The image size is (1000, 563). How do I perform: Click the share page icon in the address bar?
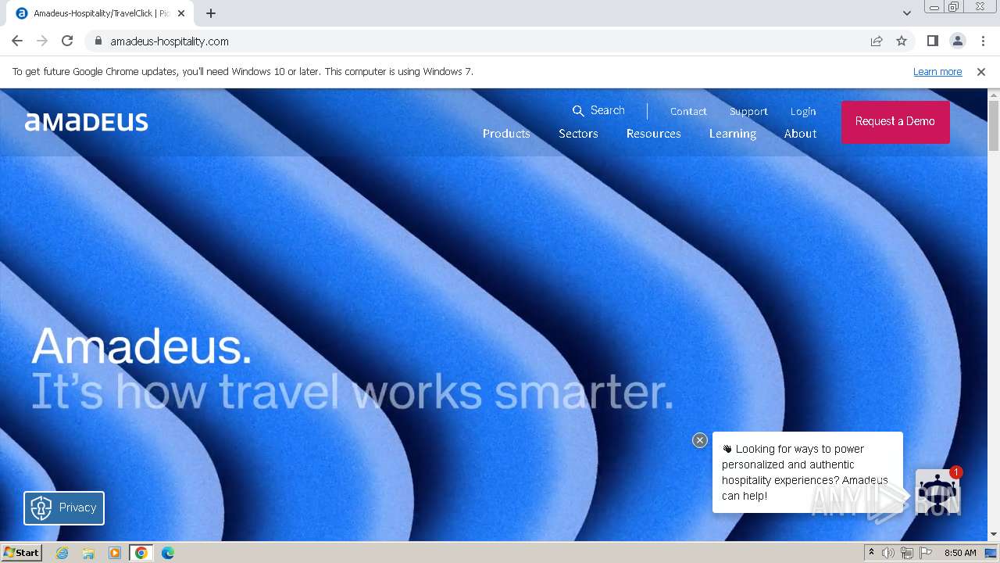pos(877,41)
